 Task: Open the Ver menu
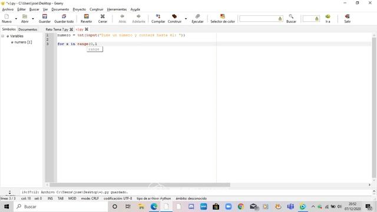(45, 9)
